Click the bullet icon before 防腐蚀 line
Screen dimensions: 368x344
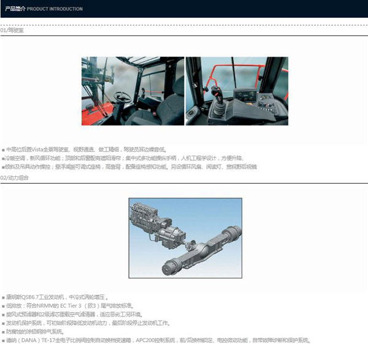3,331
